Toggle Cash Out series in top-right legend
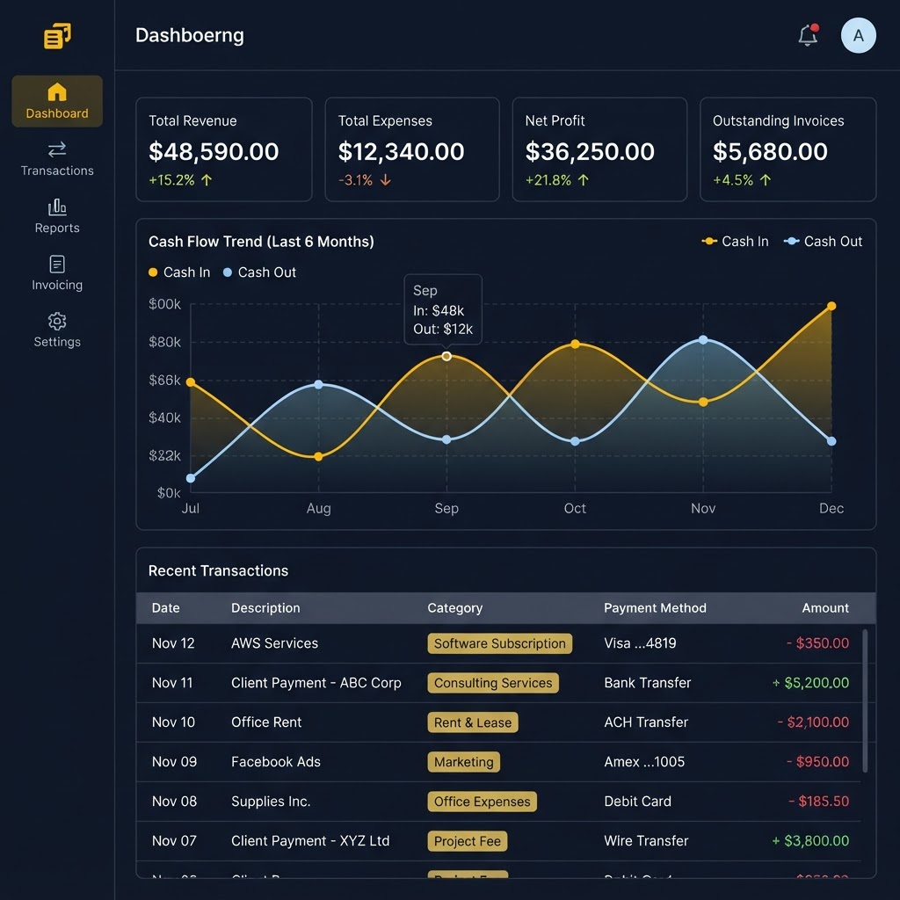900x900 pixels. (823, 242)
